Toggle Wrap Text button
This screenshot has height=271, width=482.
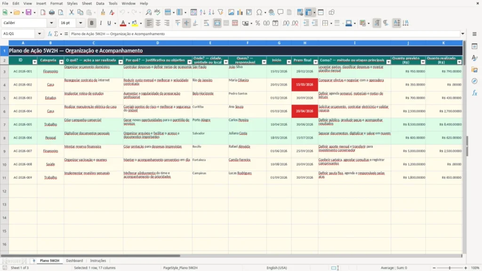[206, 23]
